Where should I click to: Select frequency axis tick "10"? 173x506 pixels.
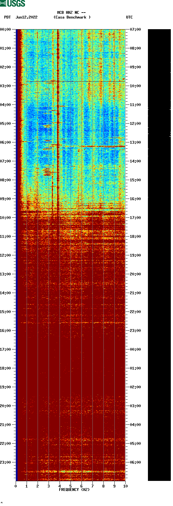pyautogui.click(x=125, y=486)
